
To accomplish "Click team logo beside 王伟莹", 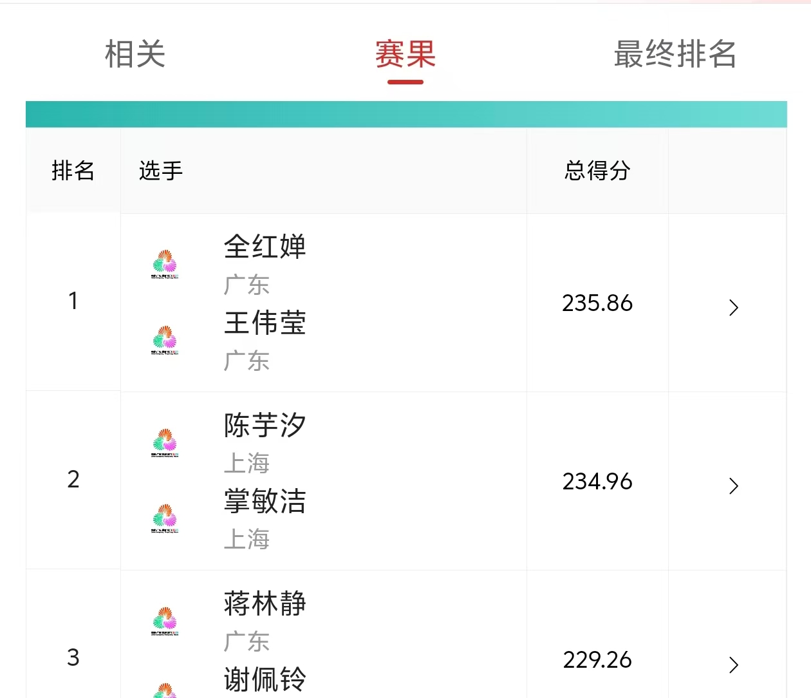I will coord(165,340).
